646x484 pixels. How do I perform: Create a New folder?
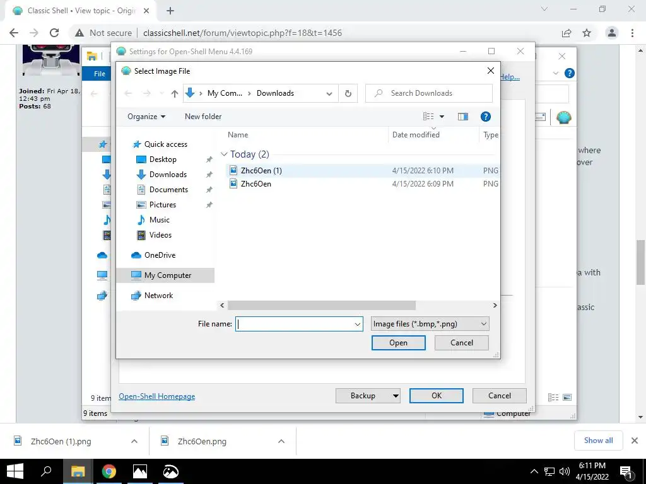pos(203,117)
